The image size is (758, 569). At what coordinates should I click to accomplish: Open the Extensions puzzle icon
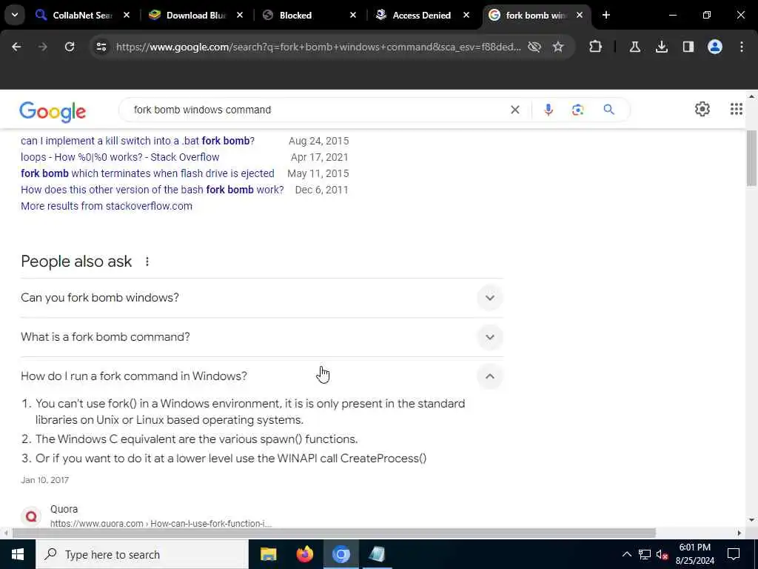(596, 47)
